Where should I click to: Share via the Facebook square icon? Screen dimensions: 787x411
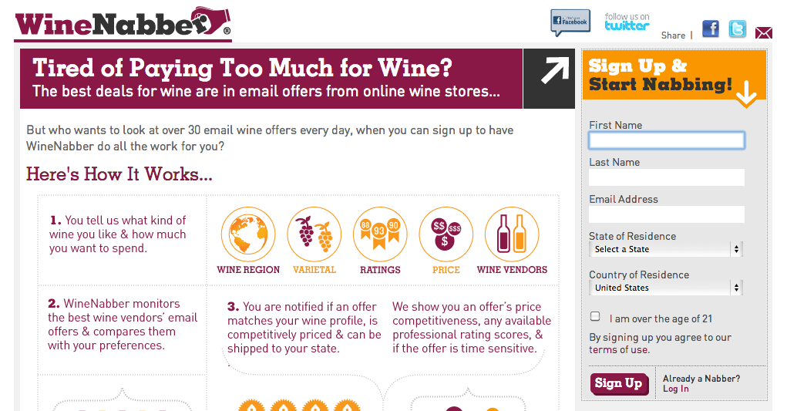tap(710, 29)
